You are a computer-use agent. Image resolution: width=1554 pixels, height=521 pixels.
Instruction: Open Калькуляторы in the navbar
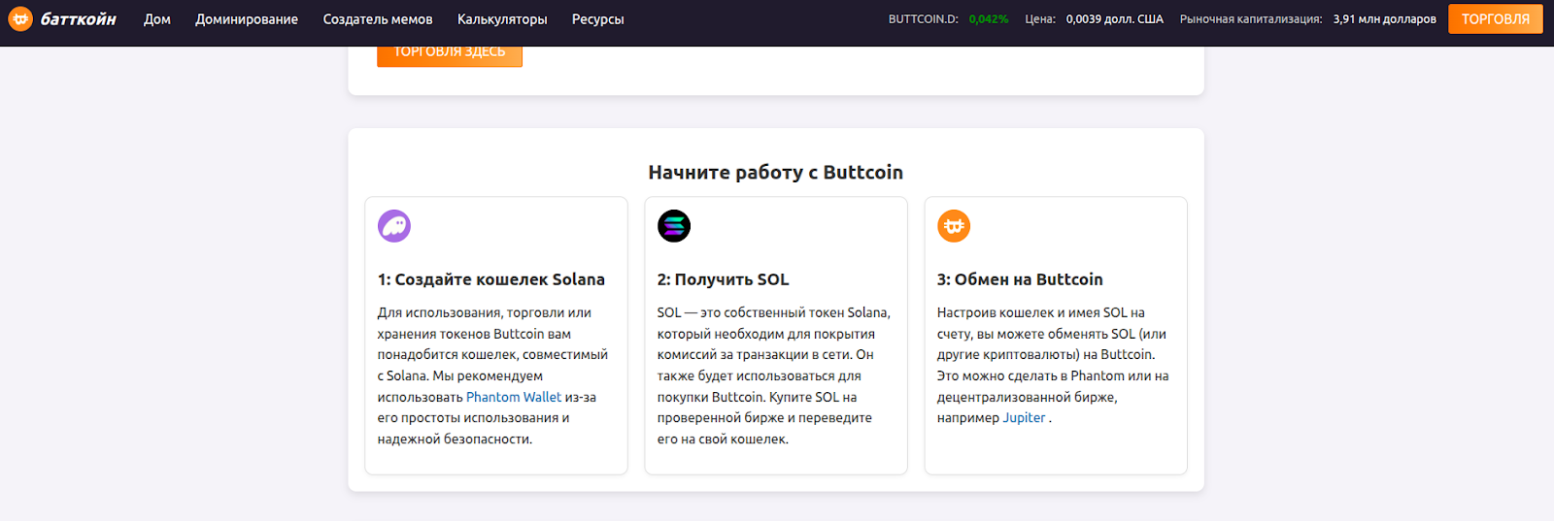pos(502,19)
